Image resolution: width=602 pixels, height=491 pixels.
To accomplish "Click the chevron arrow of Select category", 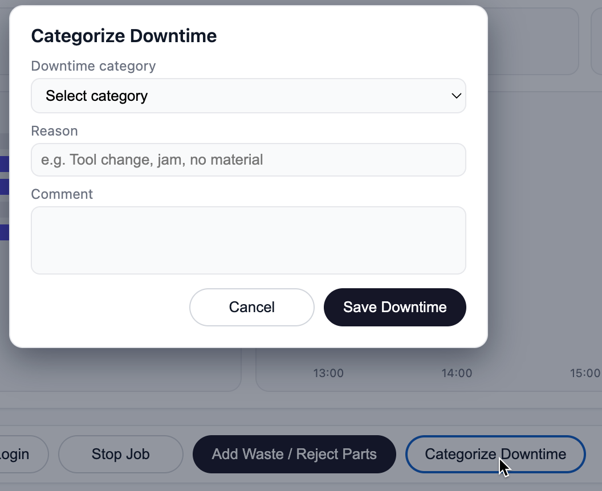I will [x=456, y=96].
